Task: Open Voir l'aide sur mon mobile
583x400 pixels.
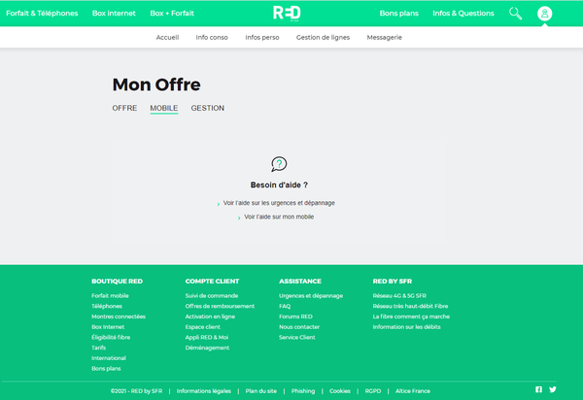Action: point(279,217)
